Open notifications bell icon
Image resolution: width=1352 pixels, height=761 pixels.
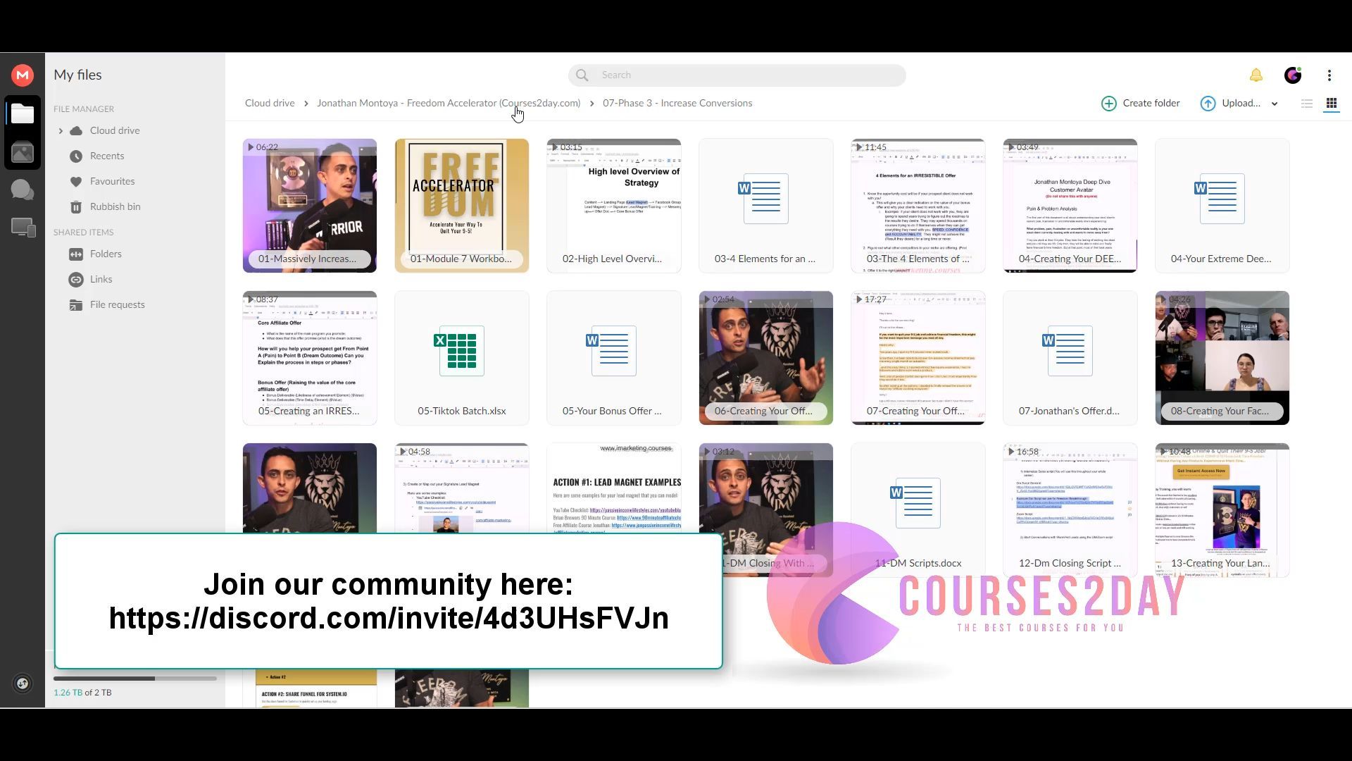coord(1256,75)
